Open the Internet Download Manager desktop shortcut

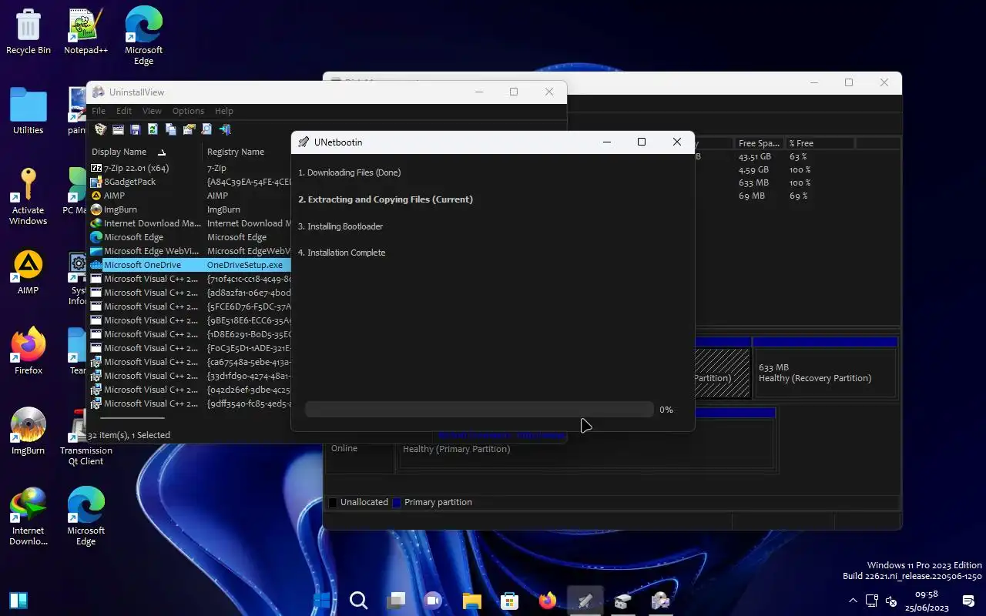click(29, 517)
